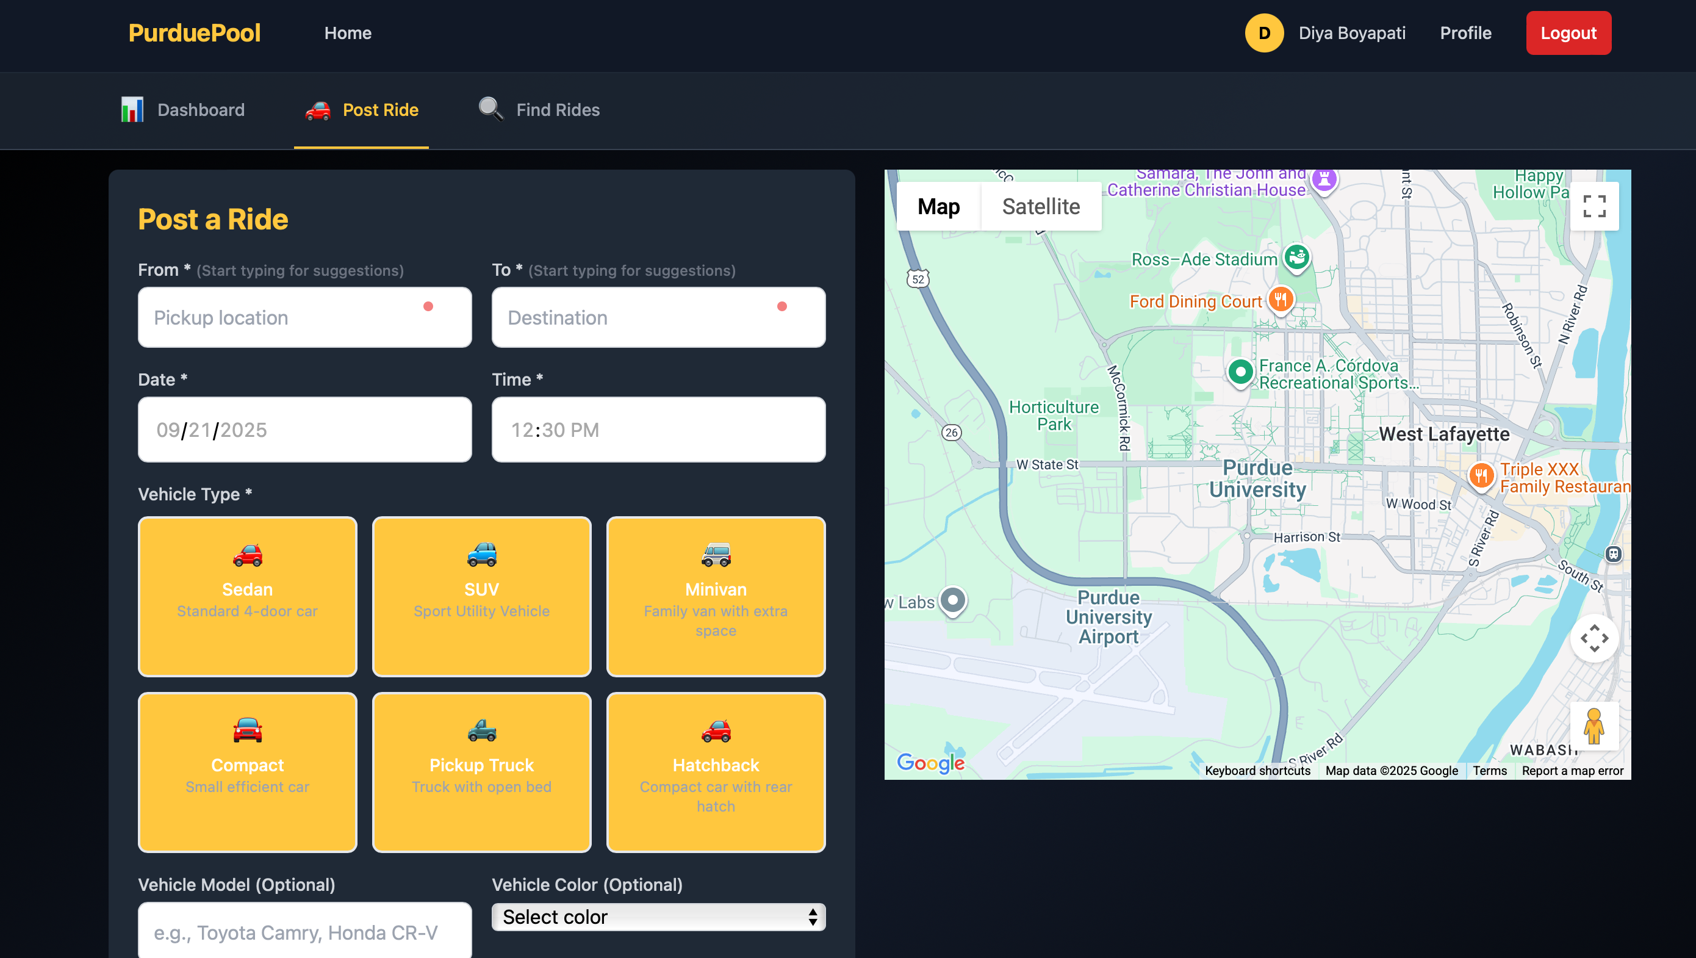Choose the SUV vehicle type option
The image size is (1696, 958).
click(x=481, y=596)
